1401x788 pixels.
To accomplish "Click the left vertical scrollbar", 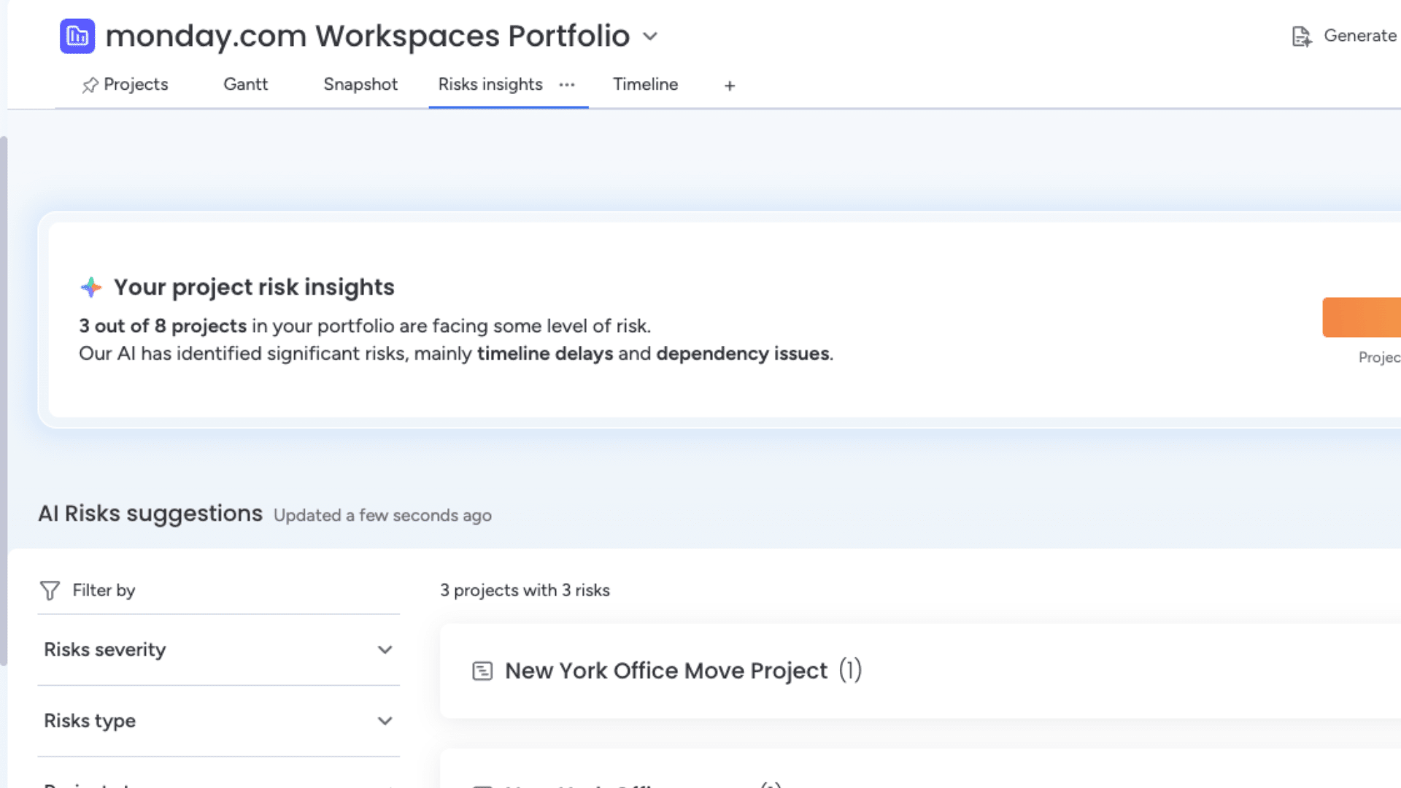I will pos(4,401).
